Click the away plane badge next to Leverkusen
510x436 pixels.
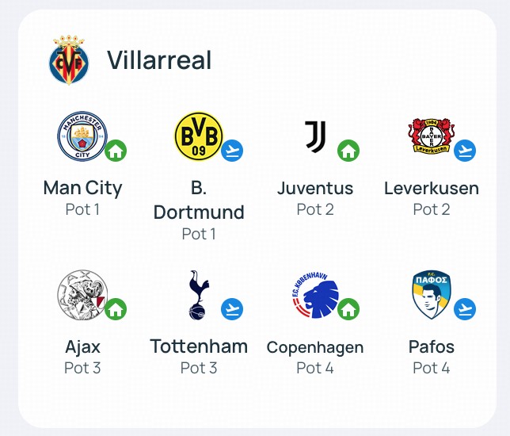tap(465, 151)
